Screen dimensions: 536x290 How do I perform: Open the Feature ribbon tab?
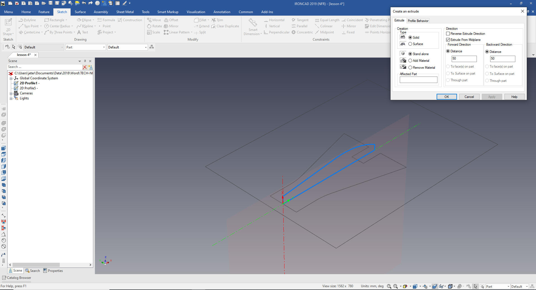click(x=44, y=12)
